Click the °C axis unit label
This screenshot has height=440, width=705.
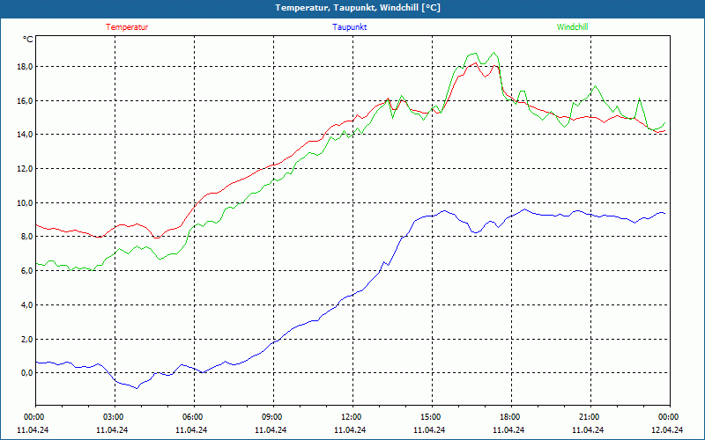click(28, 40)
